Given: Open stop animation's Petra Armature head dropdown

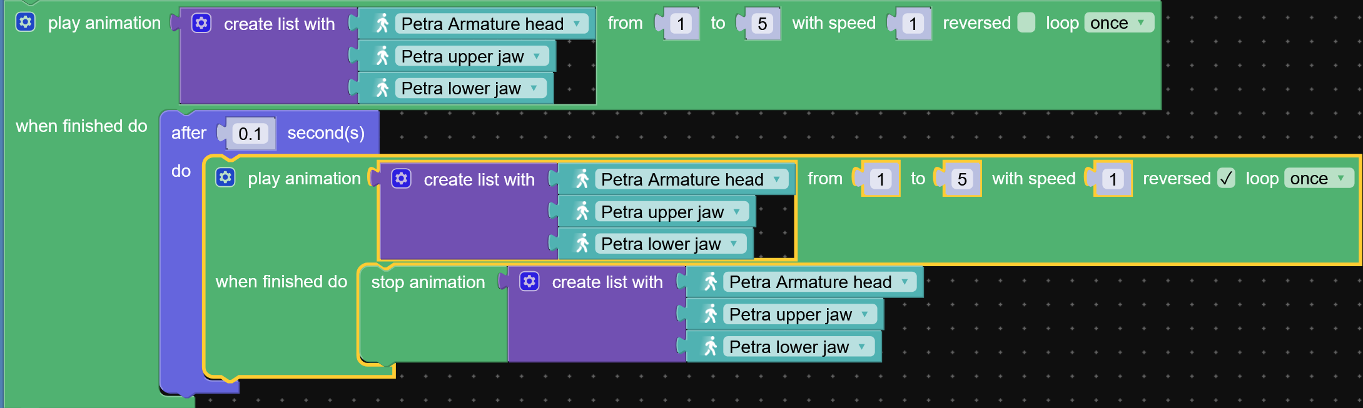Looking at the screenshot, I should [x=820, y=282].
